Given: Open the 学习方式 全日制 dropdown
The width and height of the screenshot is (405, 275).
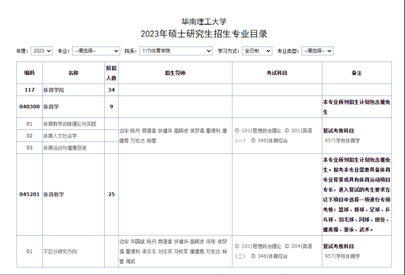Looking at the screenshot, I should (x=257, y=51).
